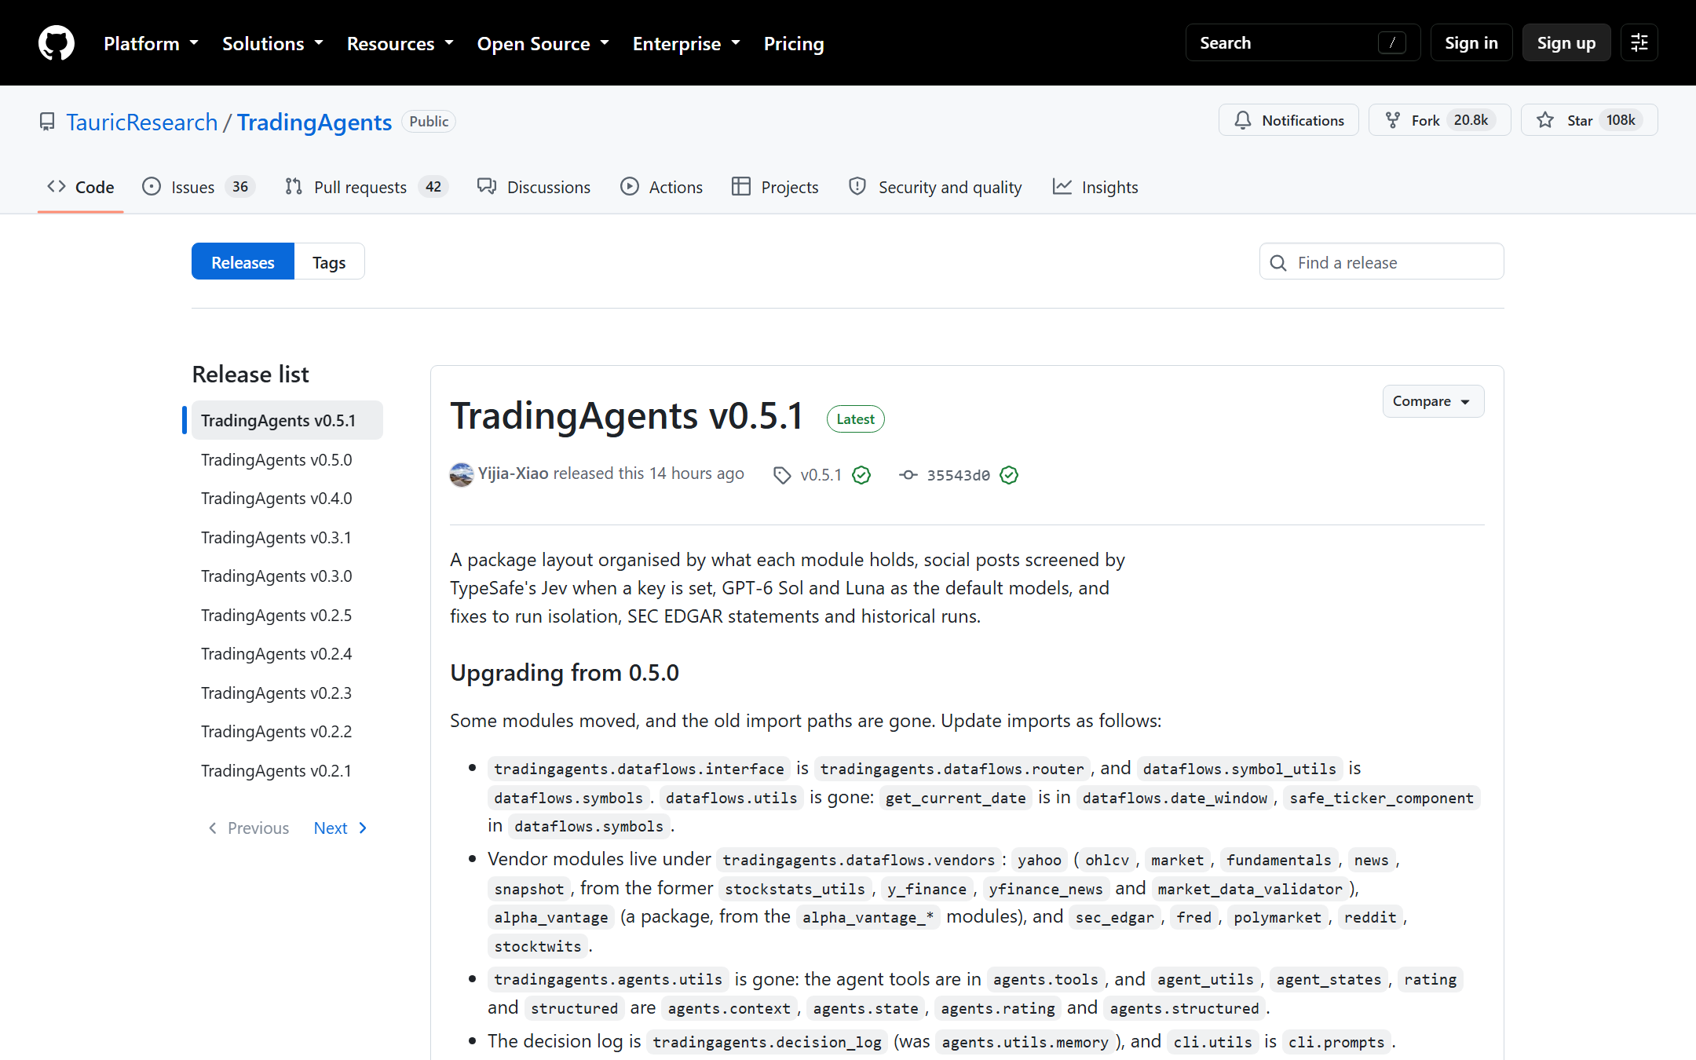Select TradingAgents v0.2.4 in release list

(287, 653)
